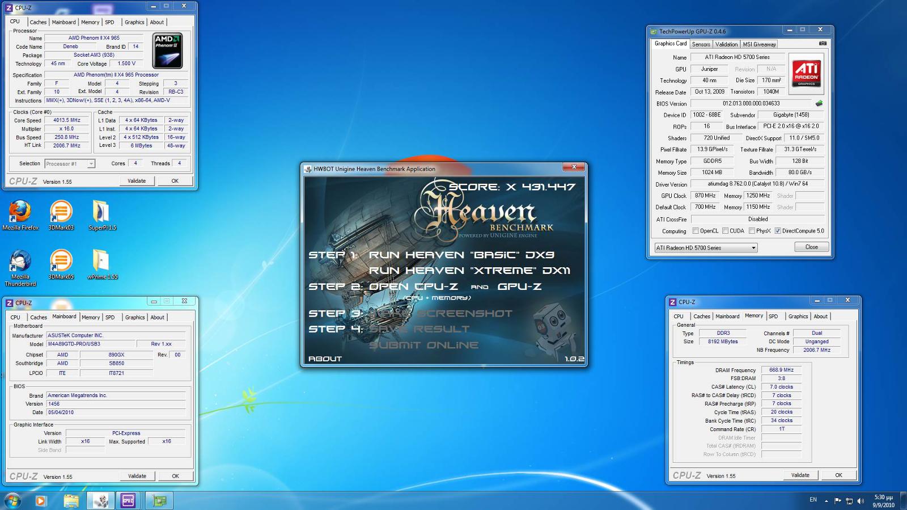Click the GPU-Z link in Heaven step 2
907x510 pixels.
(519, 286)
